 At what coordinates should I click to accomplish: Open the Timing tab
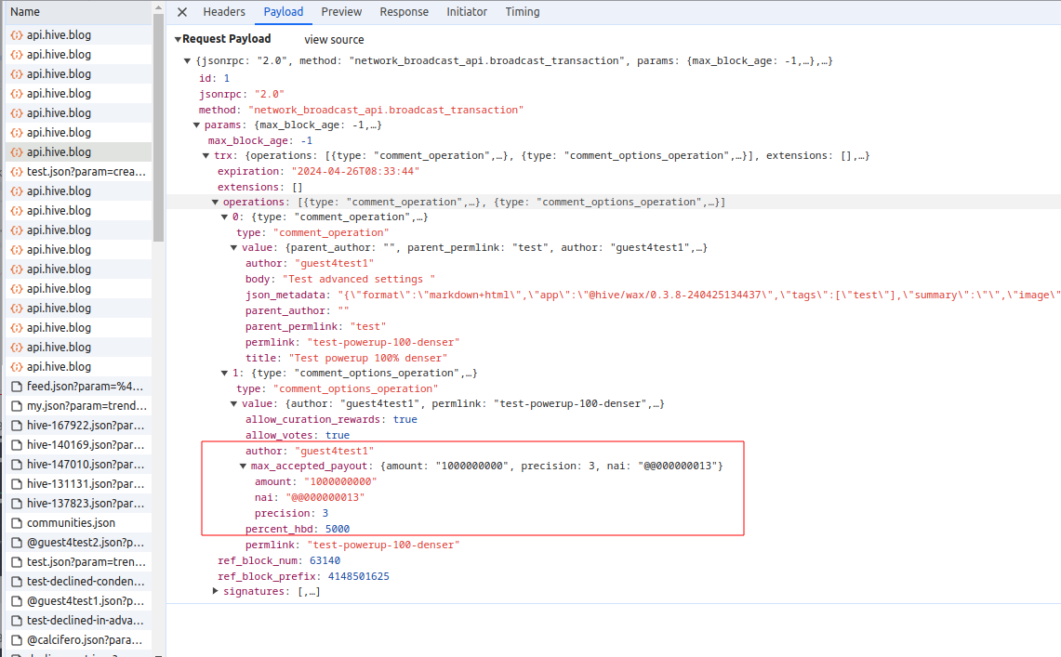[x=523, y=12]
